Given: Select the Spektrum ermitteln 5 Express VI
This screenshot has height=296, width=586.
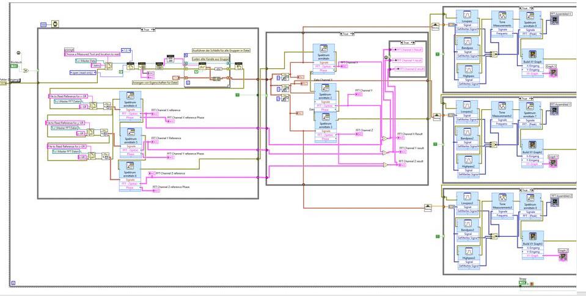Looking at the screenshot, I should click(x=130, y=143).
